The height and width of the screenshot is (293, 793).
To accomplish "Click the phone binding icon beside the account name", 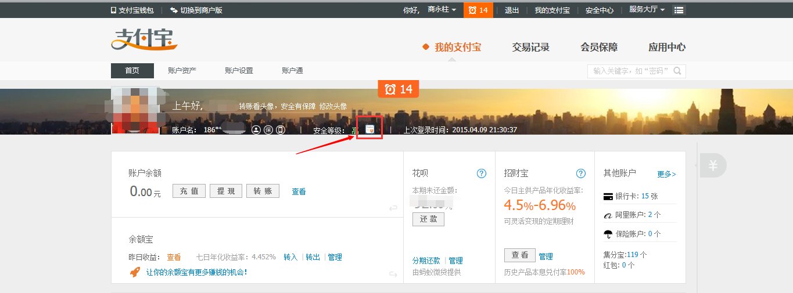I will tap(280, 130).
